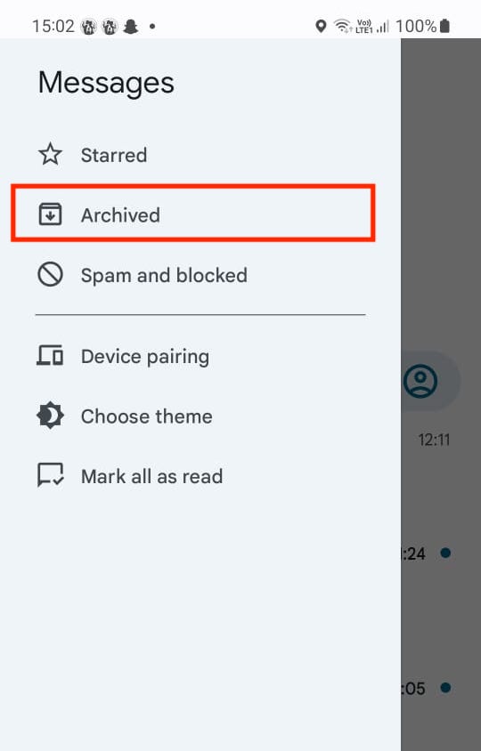
Task: Tap the battery icon in status bar
Action: pyautogui.click(x=444, y=26)
